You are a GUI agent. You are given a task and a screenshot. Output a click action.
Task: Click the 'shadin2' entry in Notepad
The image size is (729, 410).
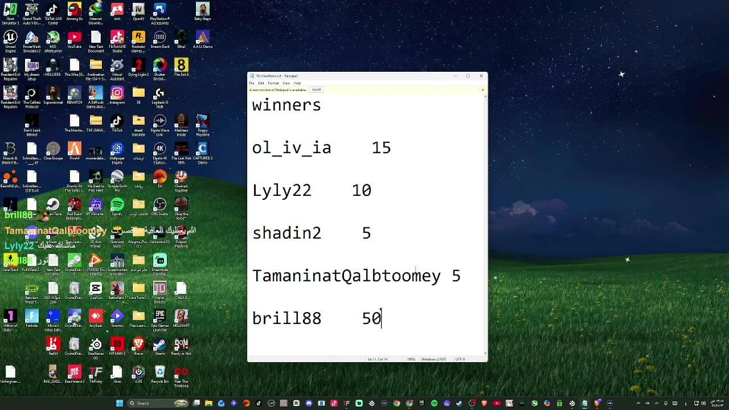(x=286, y=233)
